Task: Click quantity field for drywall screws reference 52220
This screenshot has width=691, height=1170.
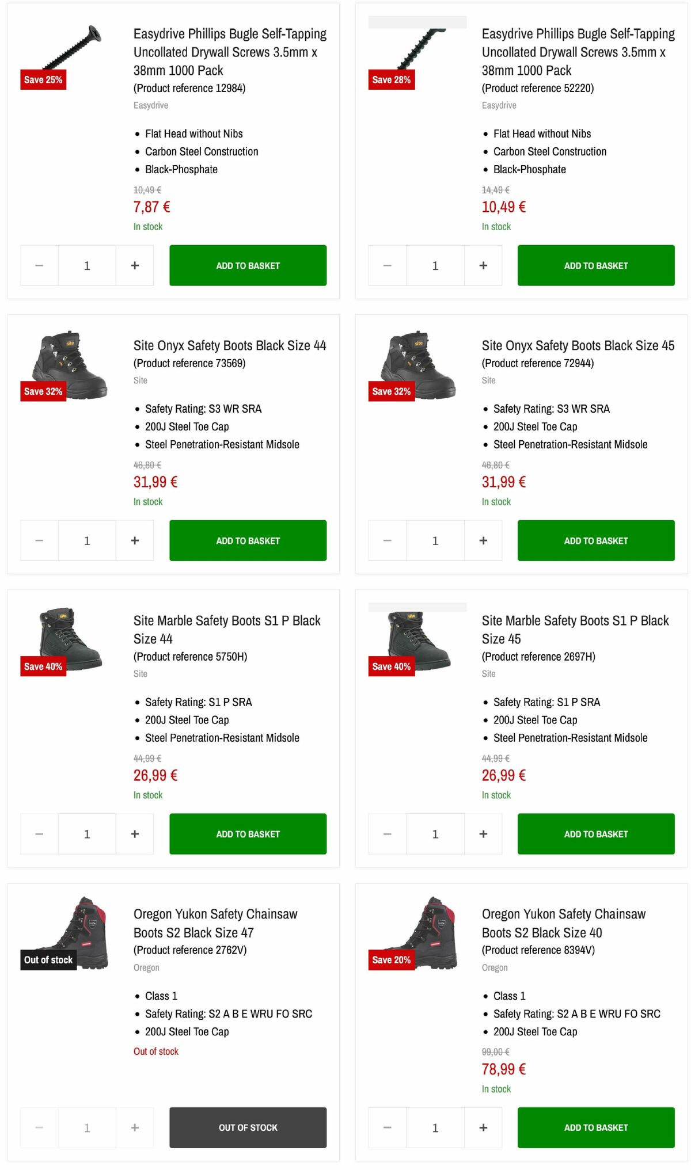Action: click(435, 265)
